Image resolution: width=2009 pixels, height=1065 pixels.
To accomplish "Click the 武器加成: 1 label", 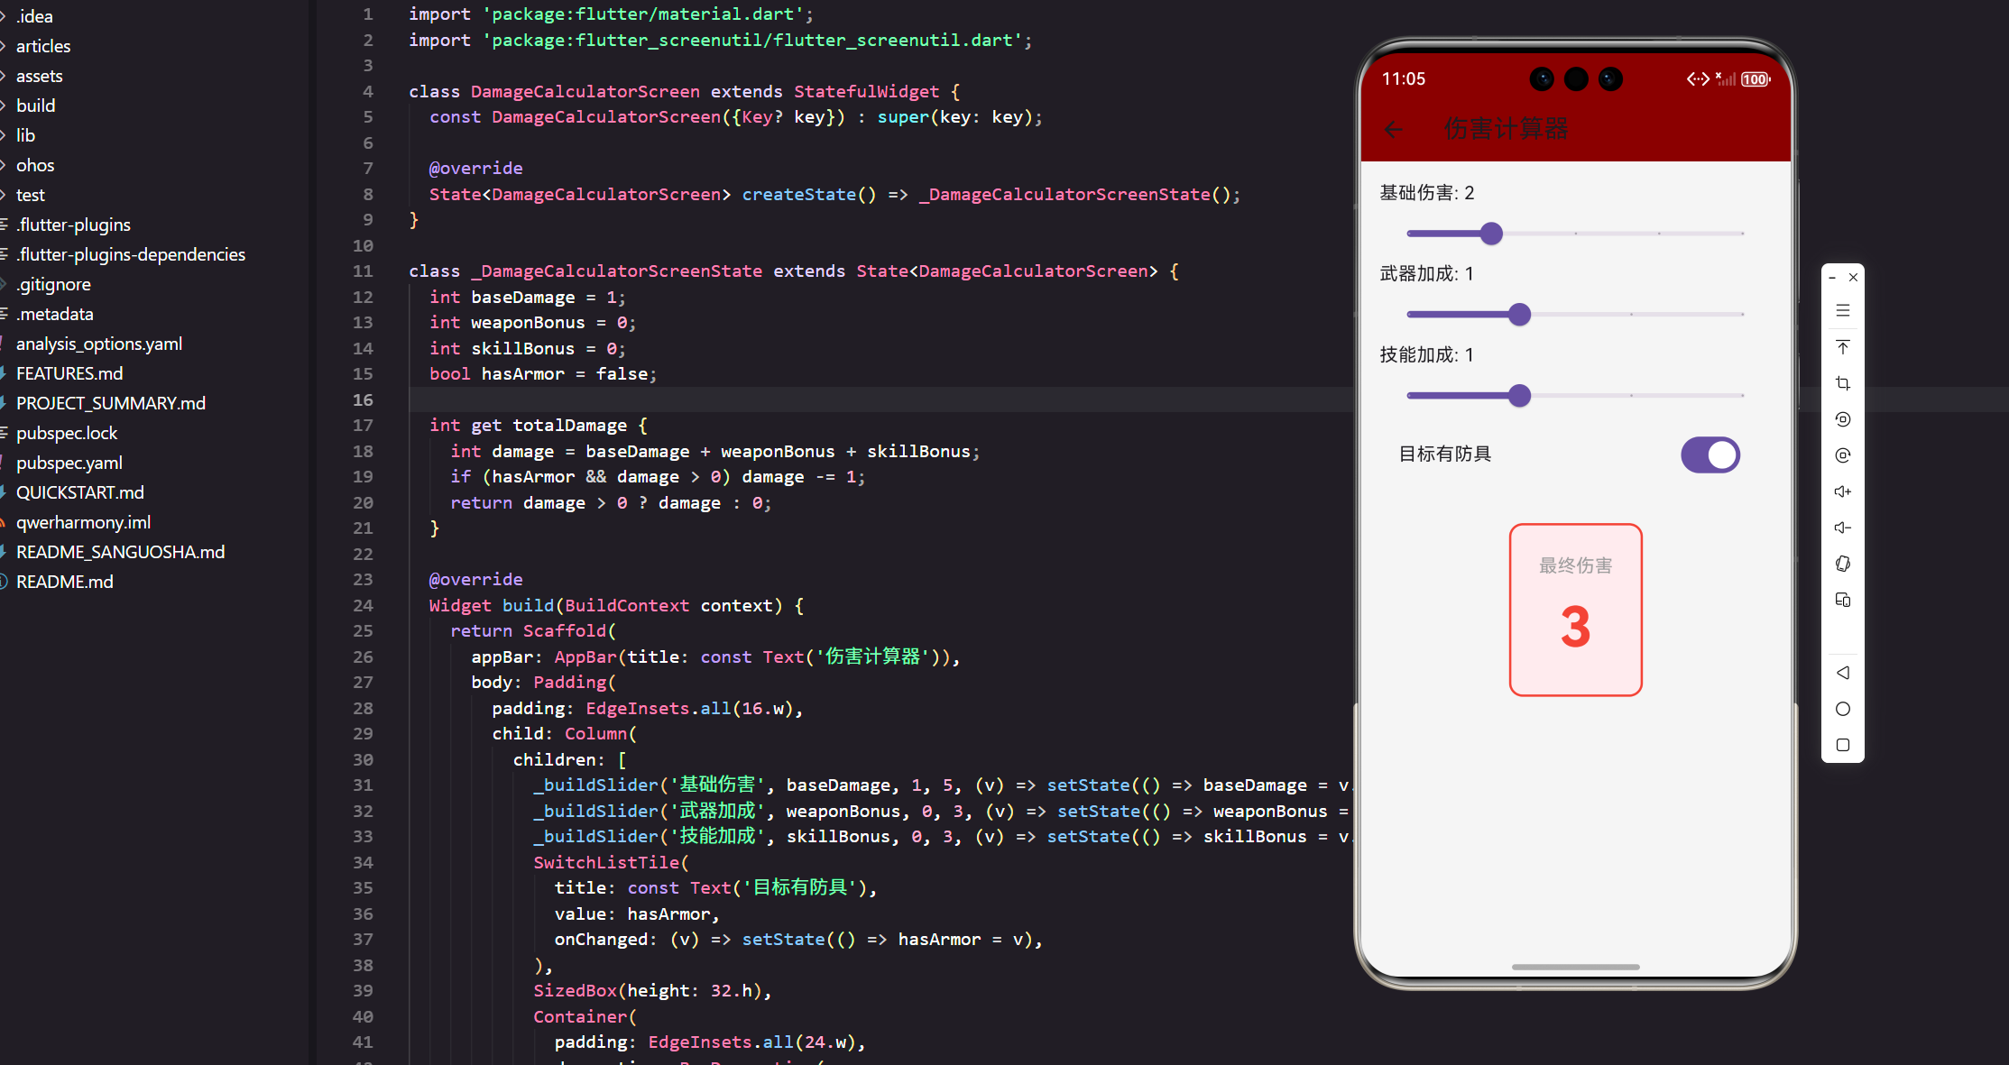I will [x=1427, y=274].
